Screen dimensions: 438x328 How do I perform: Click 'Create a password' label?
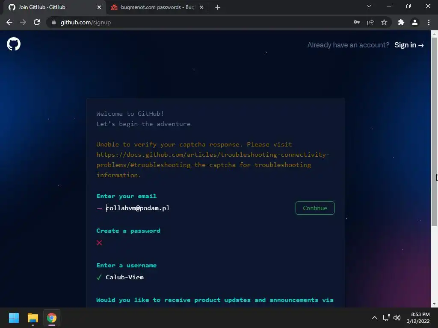point(128,231)
